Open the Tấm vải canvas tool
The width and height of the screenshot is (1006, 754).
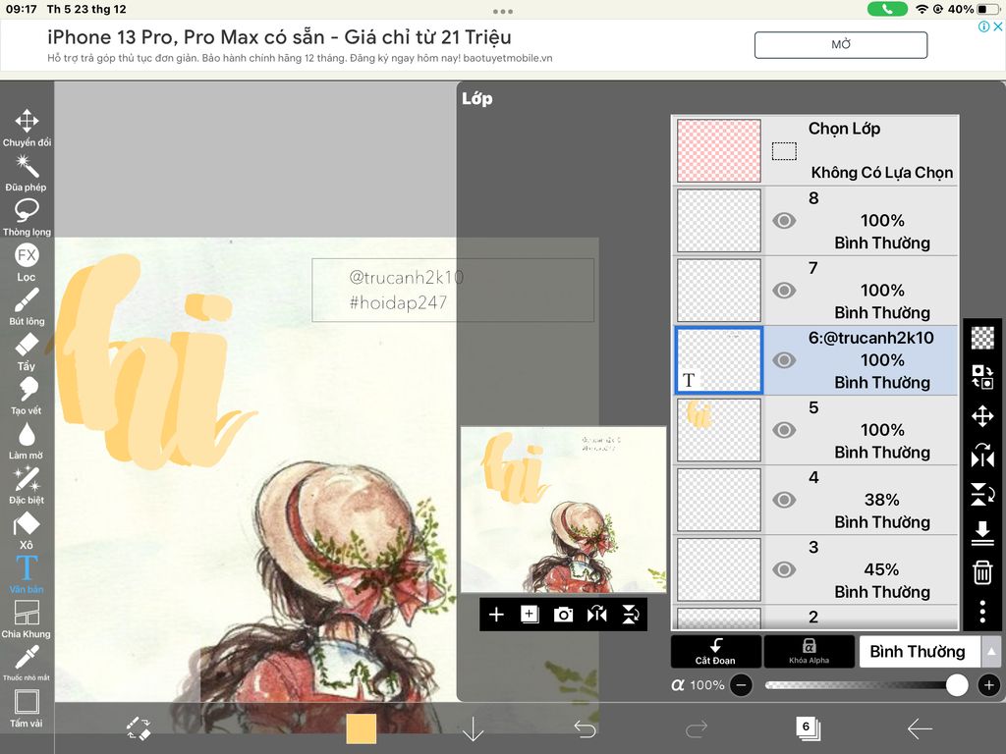coord(27,709)
